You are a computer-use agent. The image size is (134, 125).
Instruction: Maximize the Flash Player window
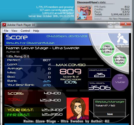coord(117,24)
